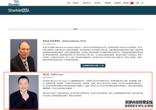Click the Sharklet logo
This screenshot has width=156, height=110.
pyautogui.click(x=14, y=3)
